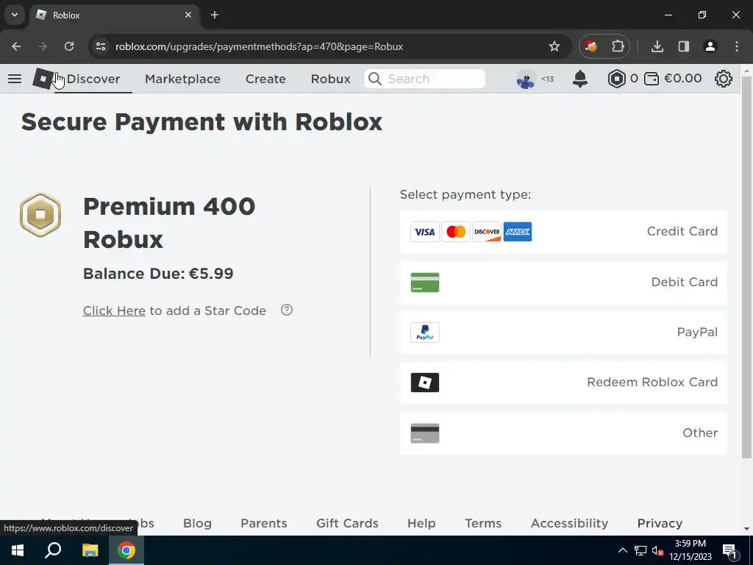This screenshot has height=565, width=753.
Task: Open the Gift Cards footer link
Action: click(x=347, y=523)
